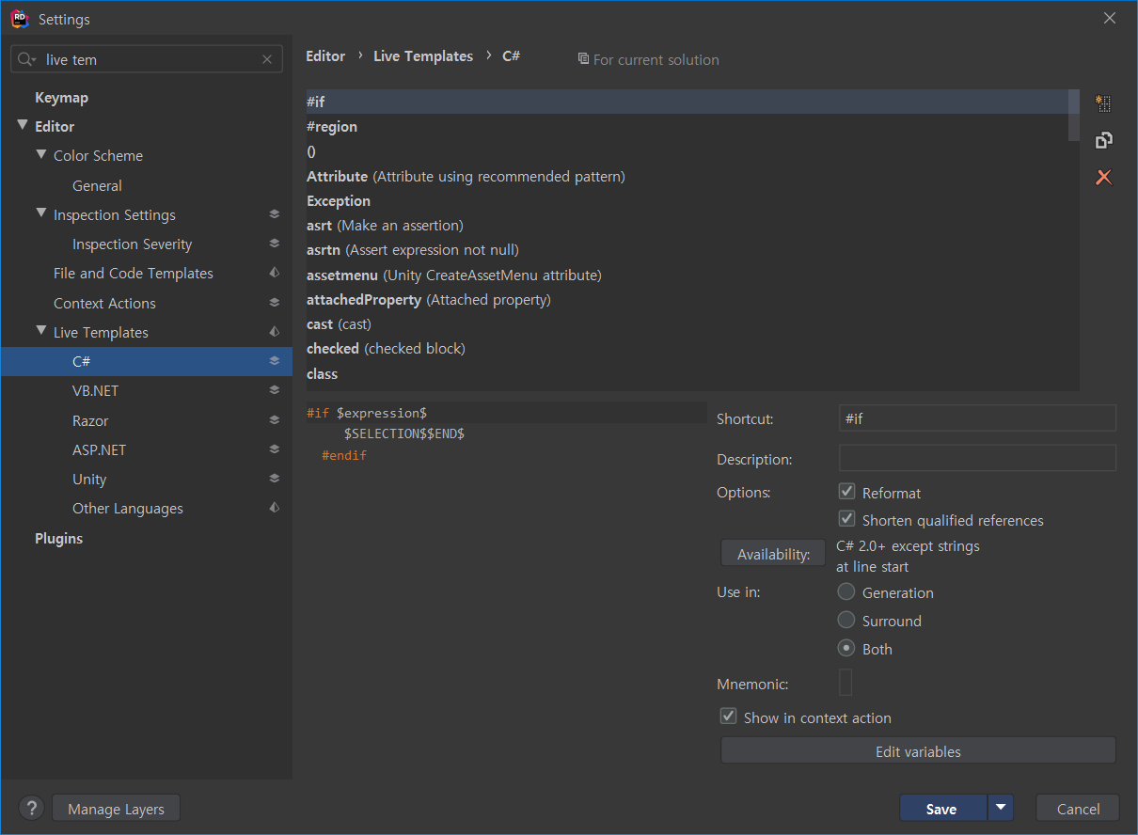The image size is (1138, 835).
Task: Toggle the Reformat checkbox
Action: 846,492
